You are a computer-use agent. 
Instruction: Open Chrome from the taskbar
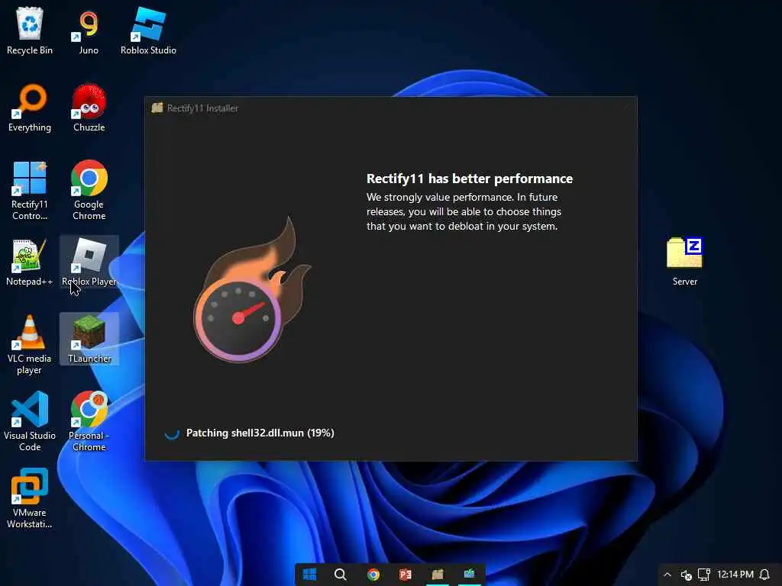pyautogui.click(x=373, y=575)
